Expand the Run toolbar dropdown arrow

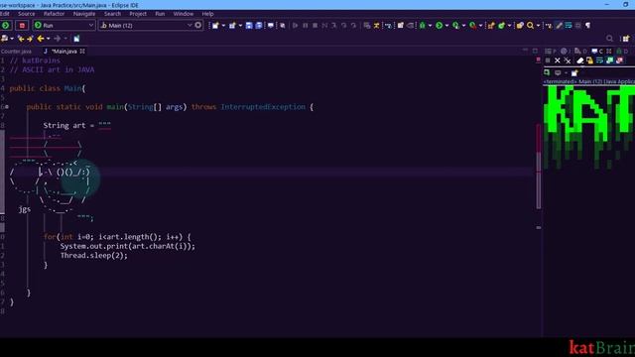pos(446,26)
